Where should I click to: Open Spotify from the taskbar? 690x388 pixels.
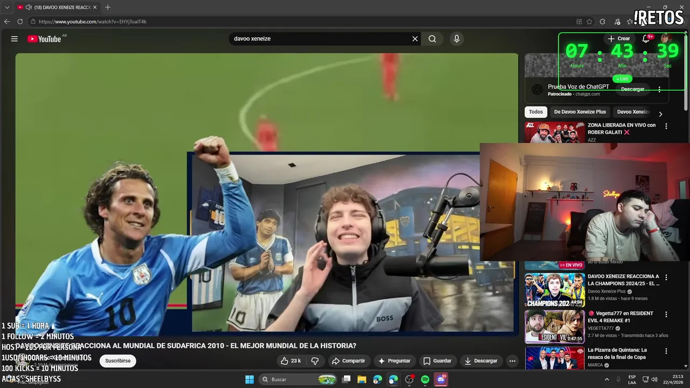(425, 379)
